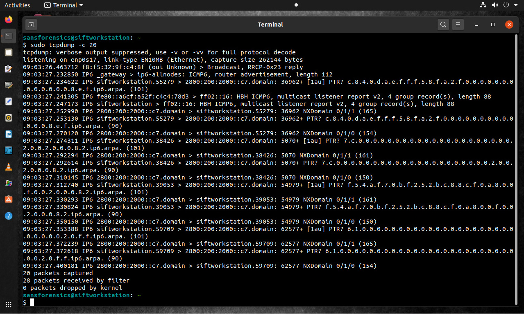Open Rhythmbox music player from dock
This screenshot has width=524, height=314.
9,118
